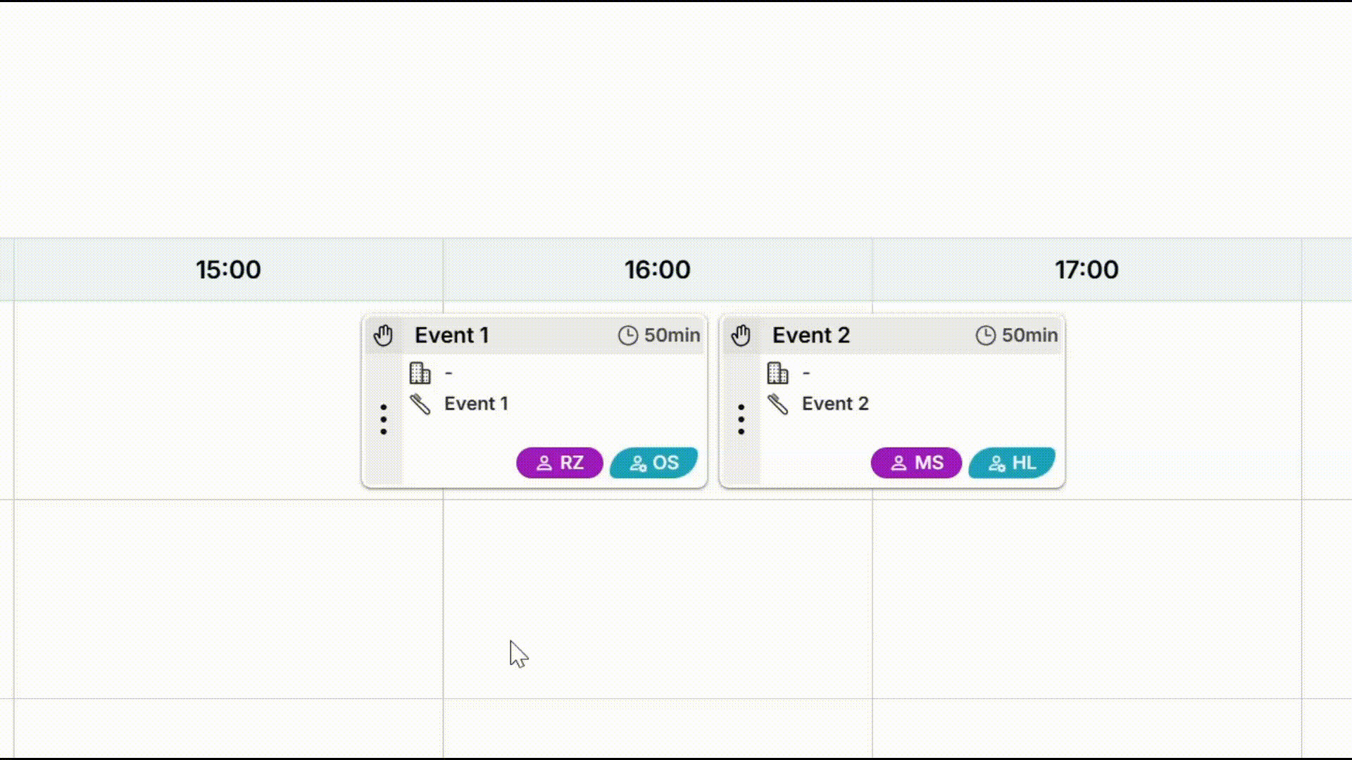
Task: Click the wrench icon in Event 2 card
Action: click(778, 404)
